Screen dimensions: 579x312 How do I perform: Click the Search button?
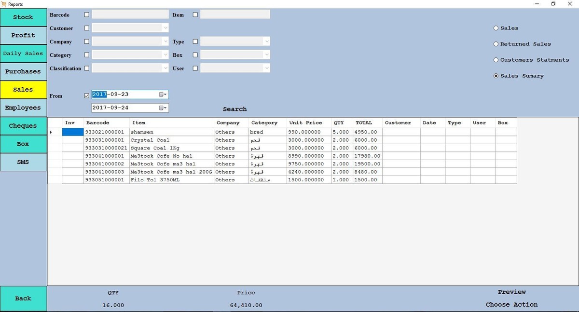click(x=234, y=109)
